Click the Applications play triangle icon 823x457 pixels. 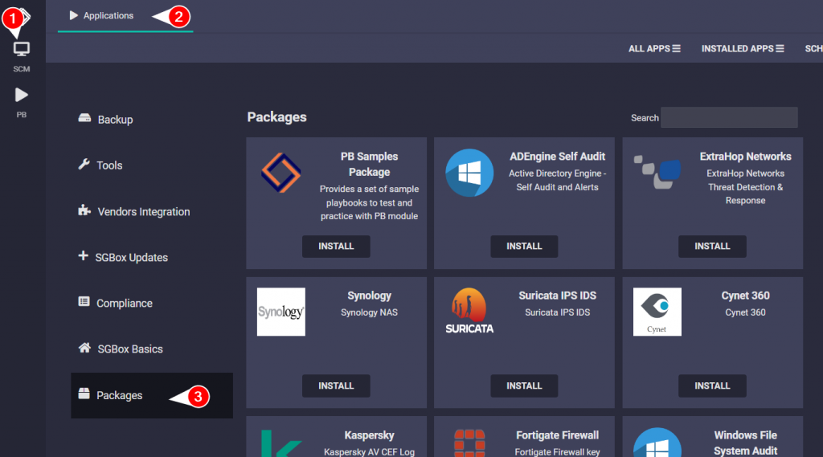[74, 16]
